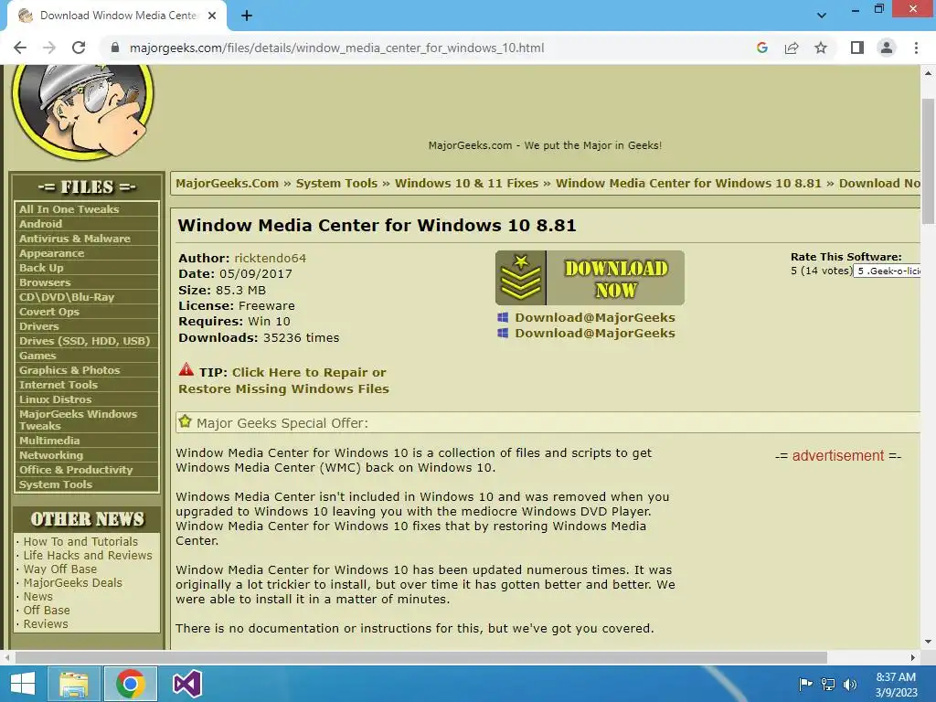Open Browsers category
Viewport: 936px width, 702px height.
pos(45,282)
